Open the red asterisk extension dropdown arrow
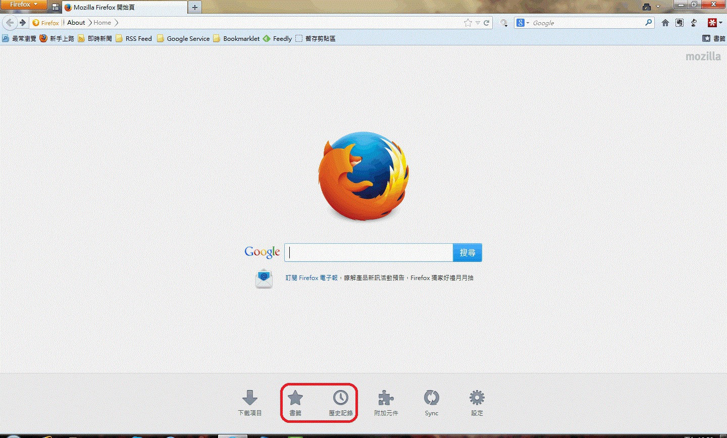727x438 pixels. tap(720, 23)
